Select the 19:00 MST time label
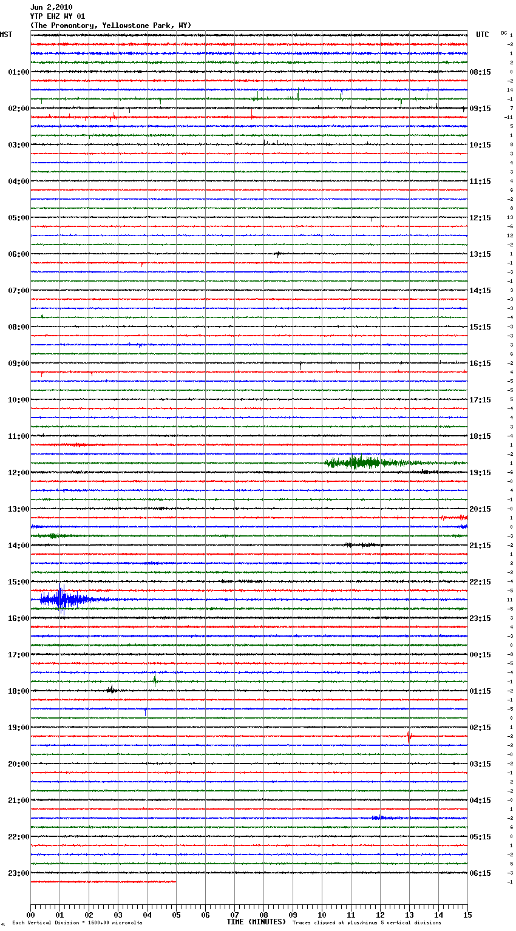This screenshot has width=516, height=931. 19,728
